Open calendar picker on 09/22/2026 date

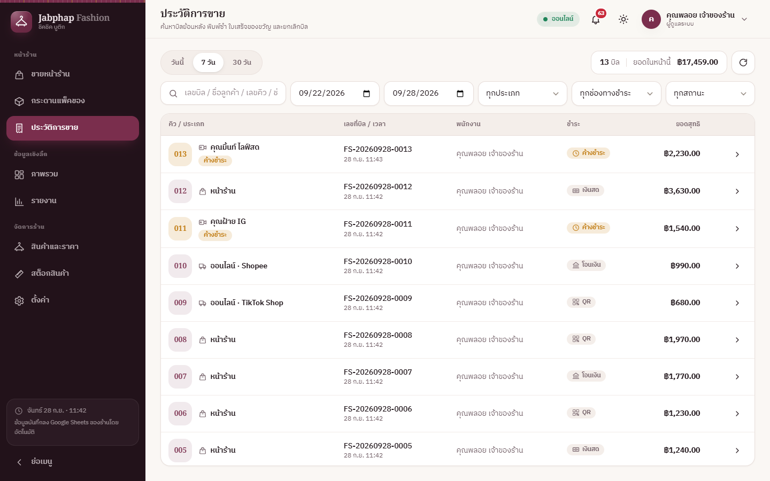pos(366,94)
